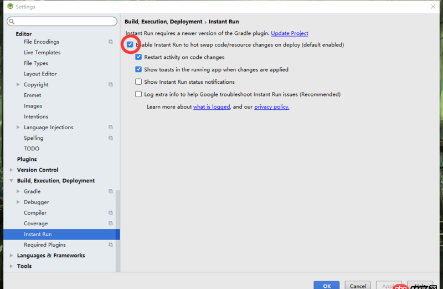
Task: Disable the Enable Instant Run checkbox
Action: point(130,44)
